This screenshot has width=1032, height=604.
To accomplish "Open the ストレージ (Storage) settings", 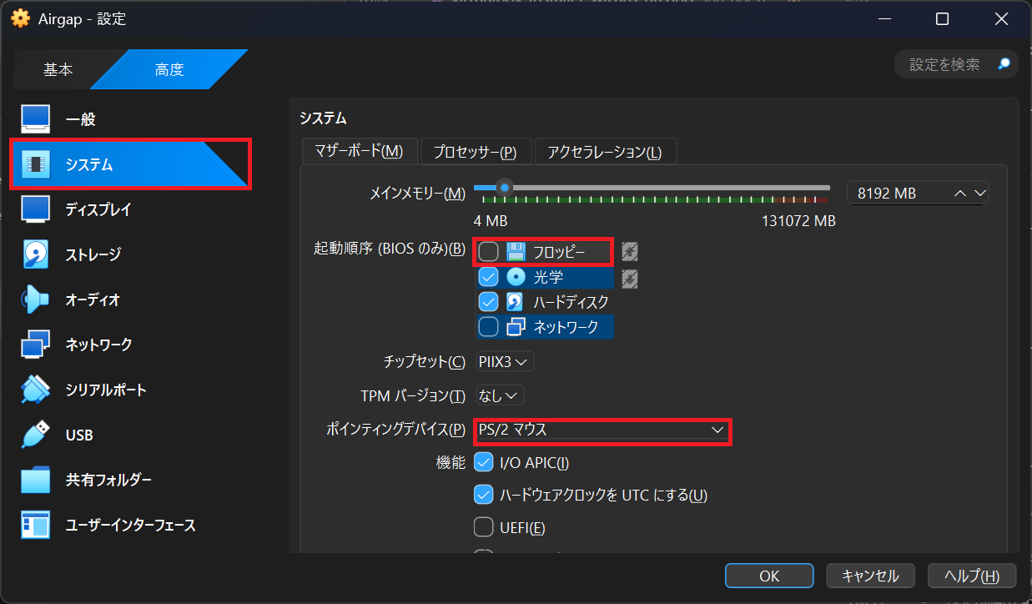I will pyautogui.click(x=93, y=254).
